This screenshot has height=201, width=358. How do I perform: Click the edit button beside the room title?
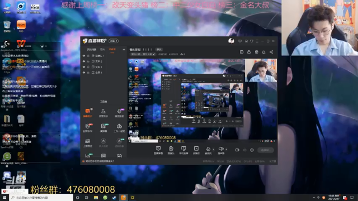(159, 50)
